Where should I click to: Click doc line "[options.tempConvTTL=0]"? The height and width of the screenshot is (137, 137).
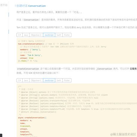pos(75,109)
